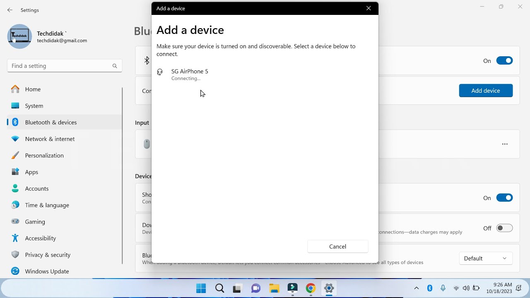Viewport: 530px width, 298px height.
Task: Click the techdidak@gmail.com account email
Action: 62,41
